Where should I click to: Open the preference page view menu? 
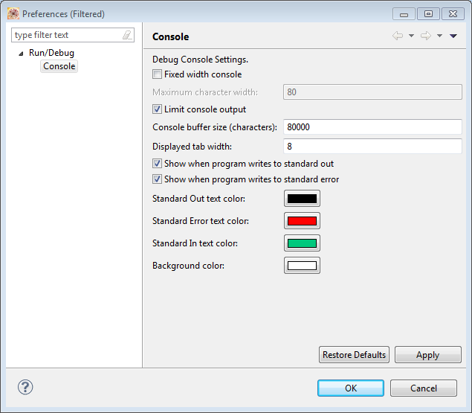click(453, 36)
